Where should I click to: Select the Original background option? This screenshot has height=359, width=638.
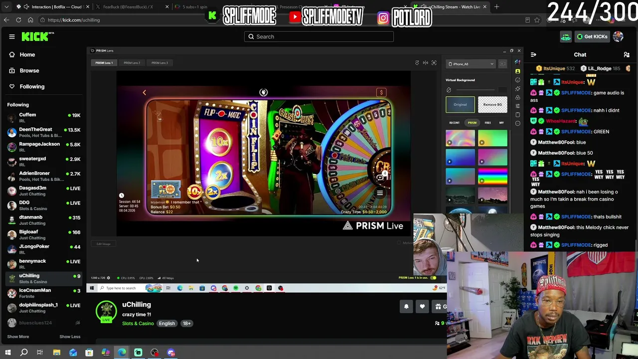point(460,105)
